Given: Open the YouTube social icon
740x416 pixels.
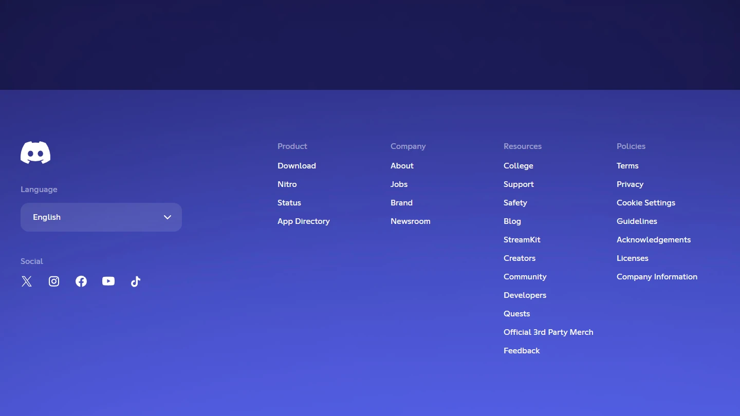Looking at the screenshot, I should (108, 281).
